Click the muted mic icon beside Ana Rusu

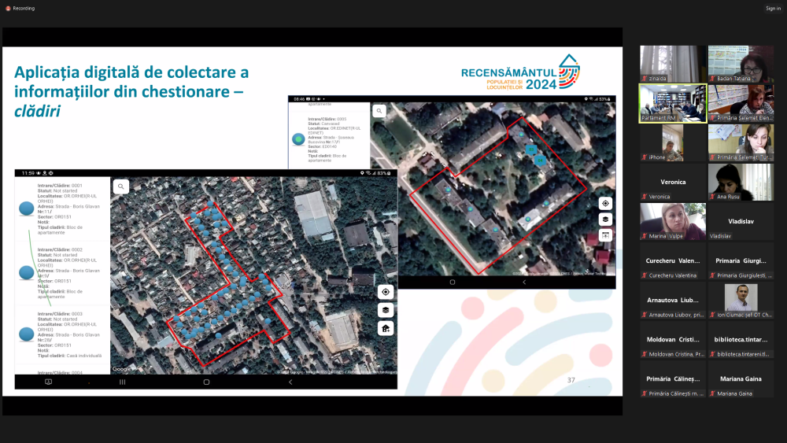click(712, 197)
